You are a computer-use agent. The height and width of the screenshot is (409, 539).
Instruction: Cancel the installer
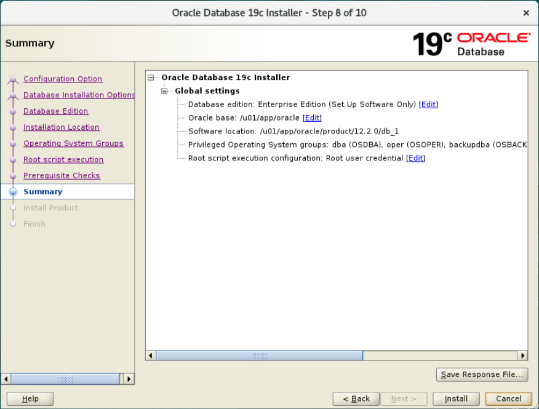click(508, 399)
